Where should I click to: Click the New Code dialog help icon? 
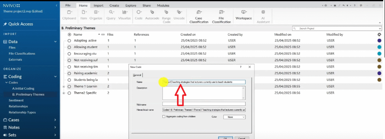(241, 67)
